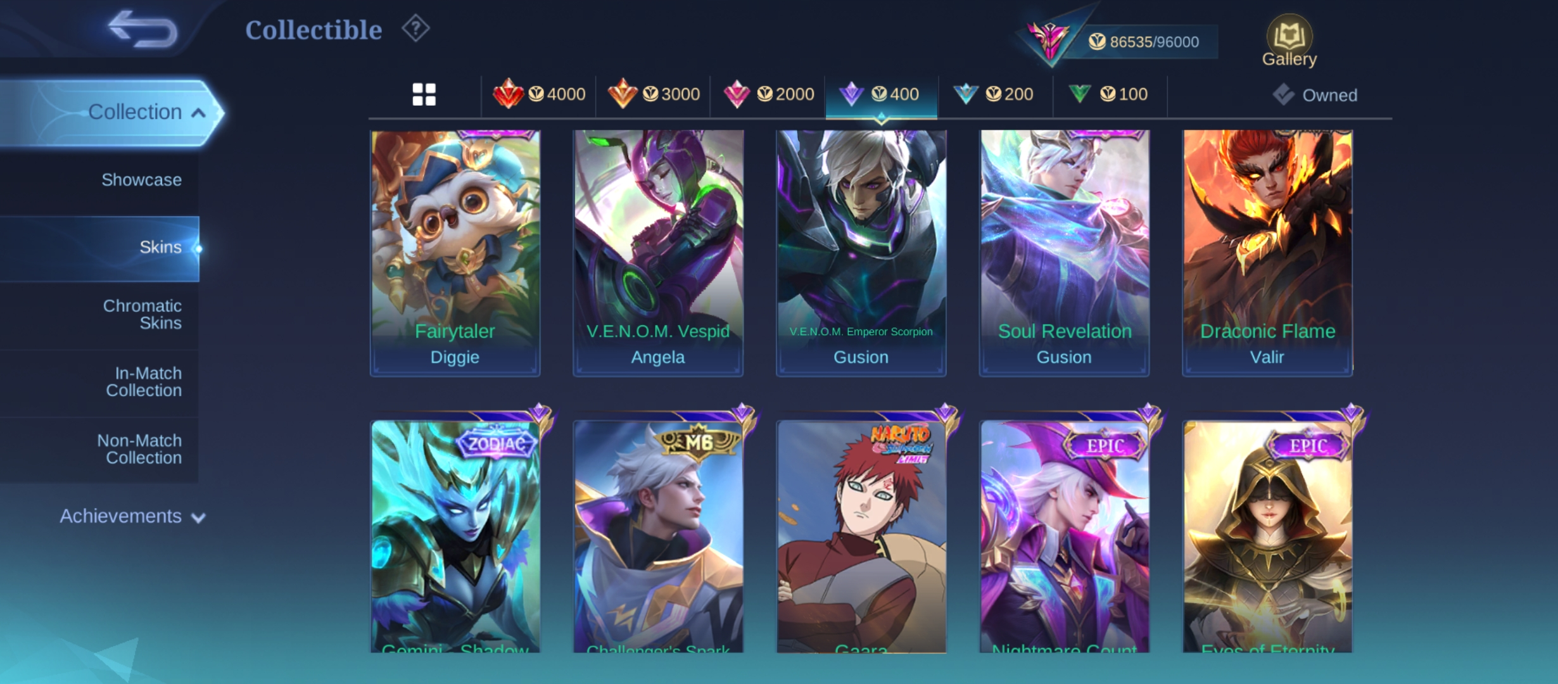Filter by green 100 gem tier

(1109, 94)
